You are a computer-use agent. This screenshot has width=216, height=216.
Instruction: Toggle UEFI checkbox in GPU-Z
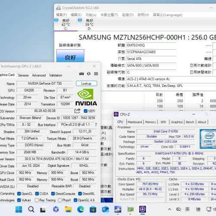click(86, 111)
